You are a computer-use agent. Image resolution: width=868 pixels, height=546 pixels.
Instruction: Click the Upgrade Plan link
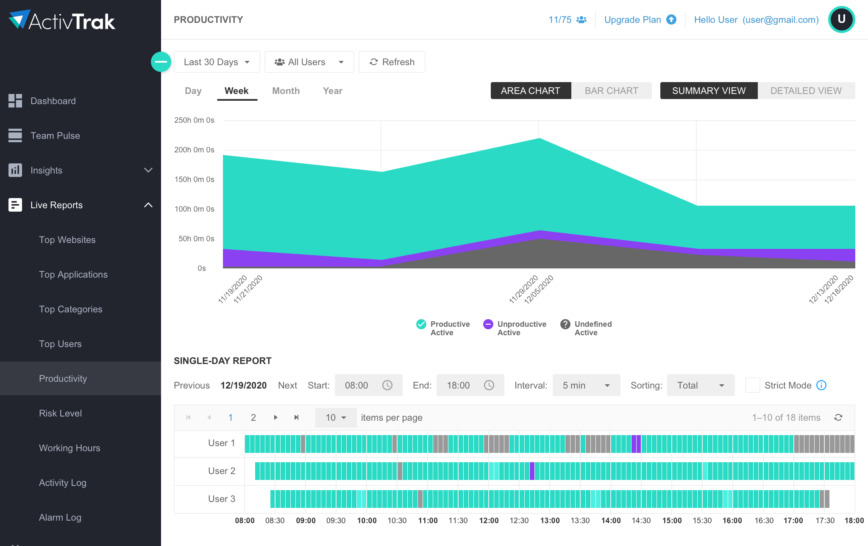[632, 19]
